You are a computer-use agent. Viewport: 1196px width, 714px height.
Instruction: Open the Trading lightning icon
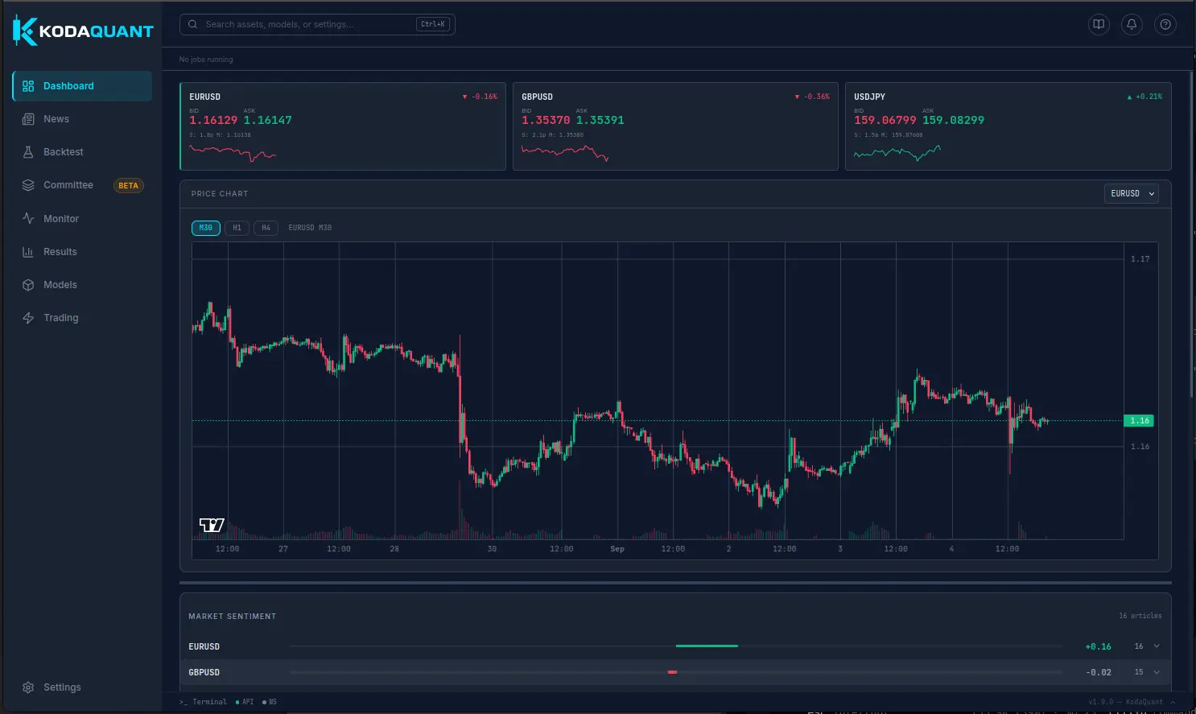coord(28,318)
